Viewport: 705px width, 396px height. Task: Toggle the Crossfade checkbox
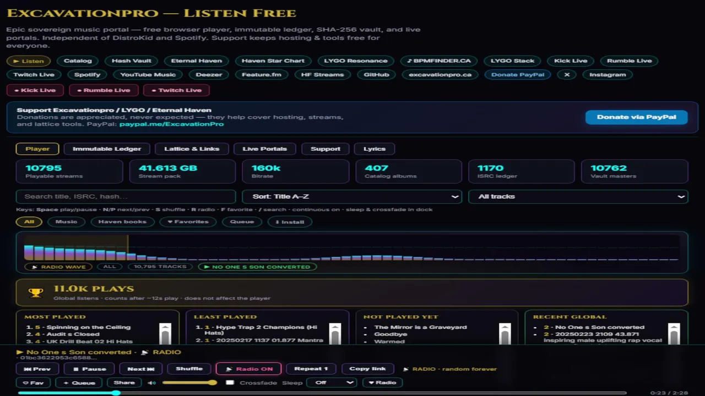230,383
